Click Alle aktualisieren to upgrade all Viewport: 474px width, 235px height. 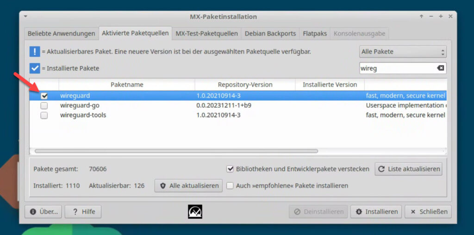[x=189, y=186]
